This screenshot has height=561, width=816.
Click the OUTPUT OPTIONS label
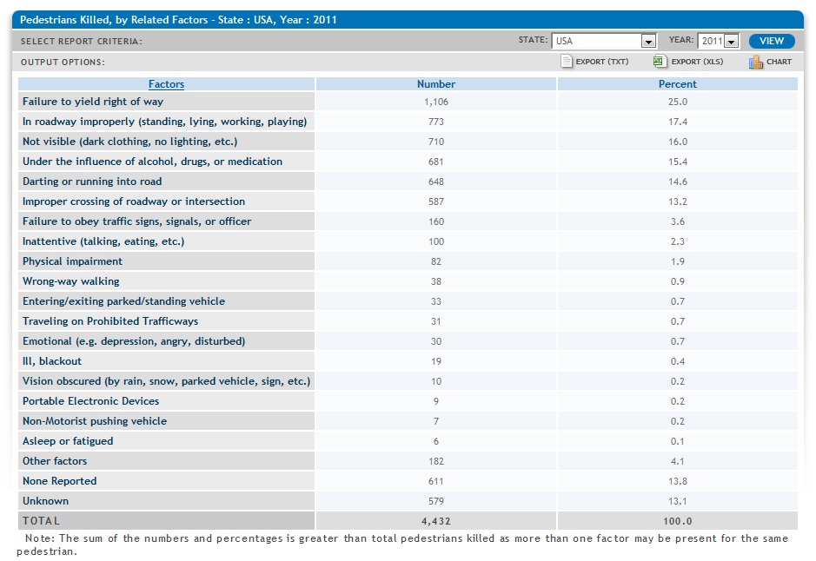63,63
